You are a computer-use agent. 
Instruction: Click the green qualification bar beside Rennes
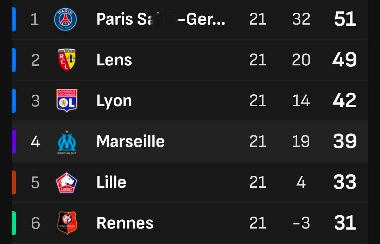(x=14, y=223)
